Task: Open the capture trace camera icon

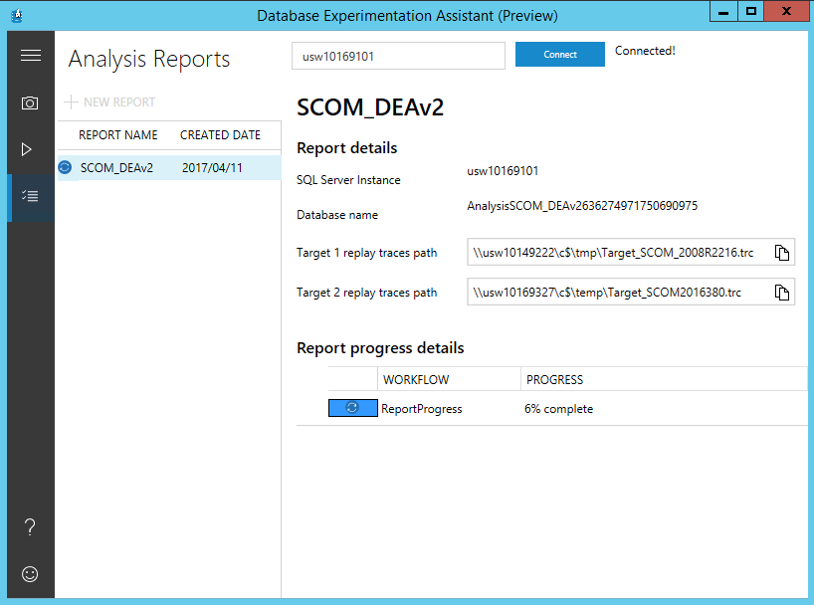Action: (x=31, y=103)
